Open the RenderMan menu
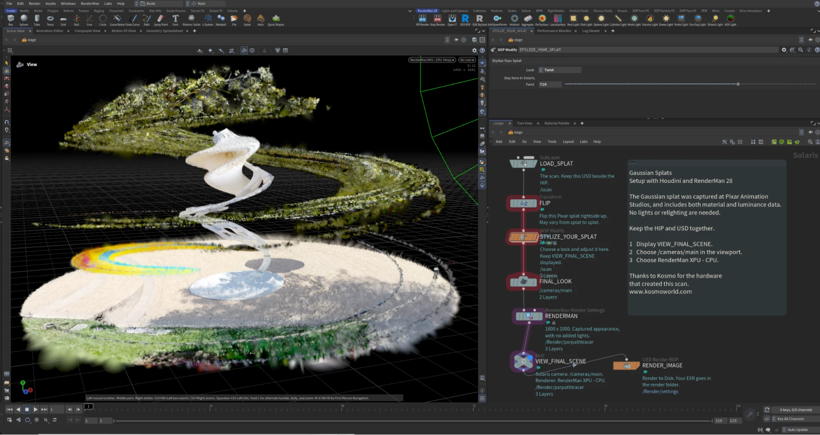This screenshot has height=435, width=820. pos(90,3)
